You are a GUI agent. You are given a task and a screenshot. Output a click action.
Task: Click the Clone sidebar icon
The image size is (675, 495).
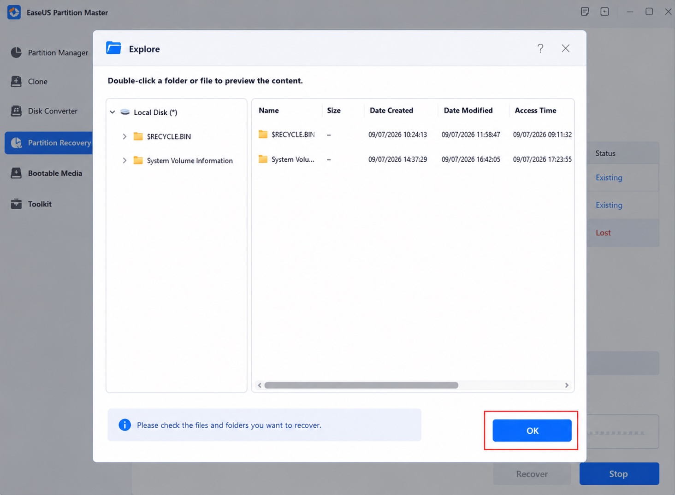click(16, 82)
